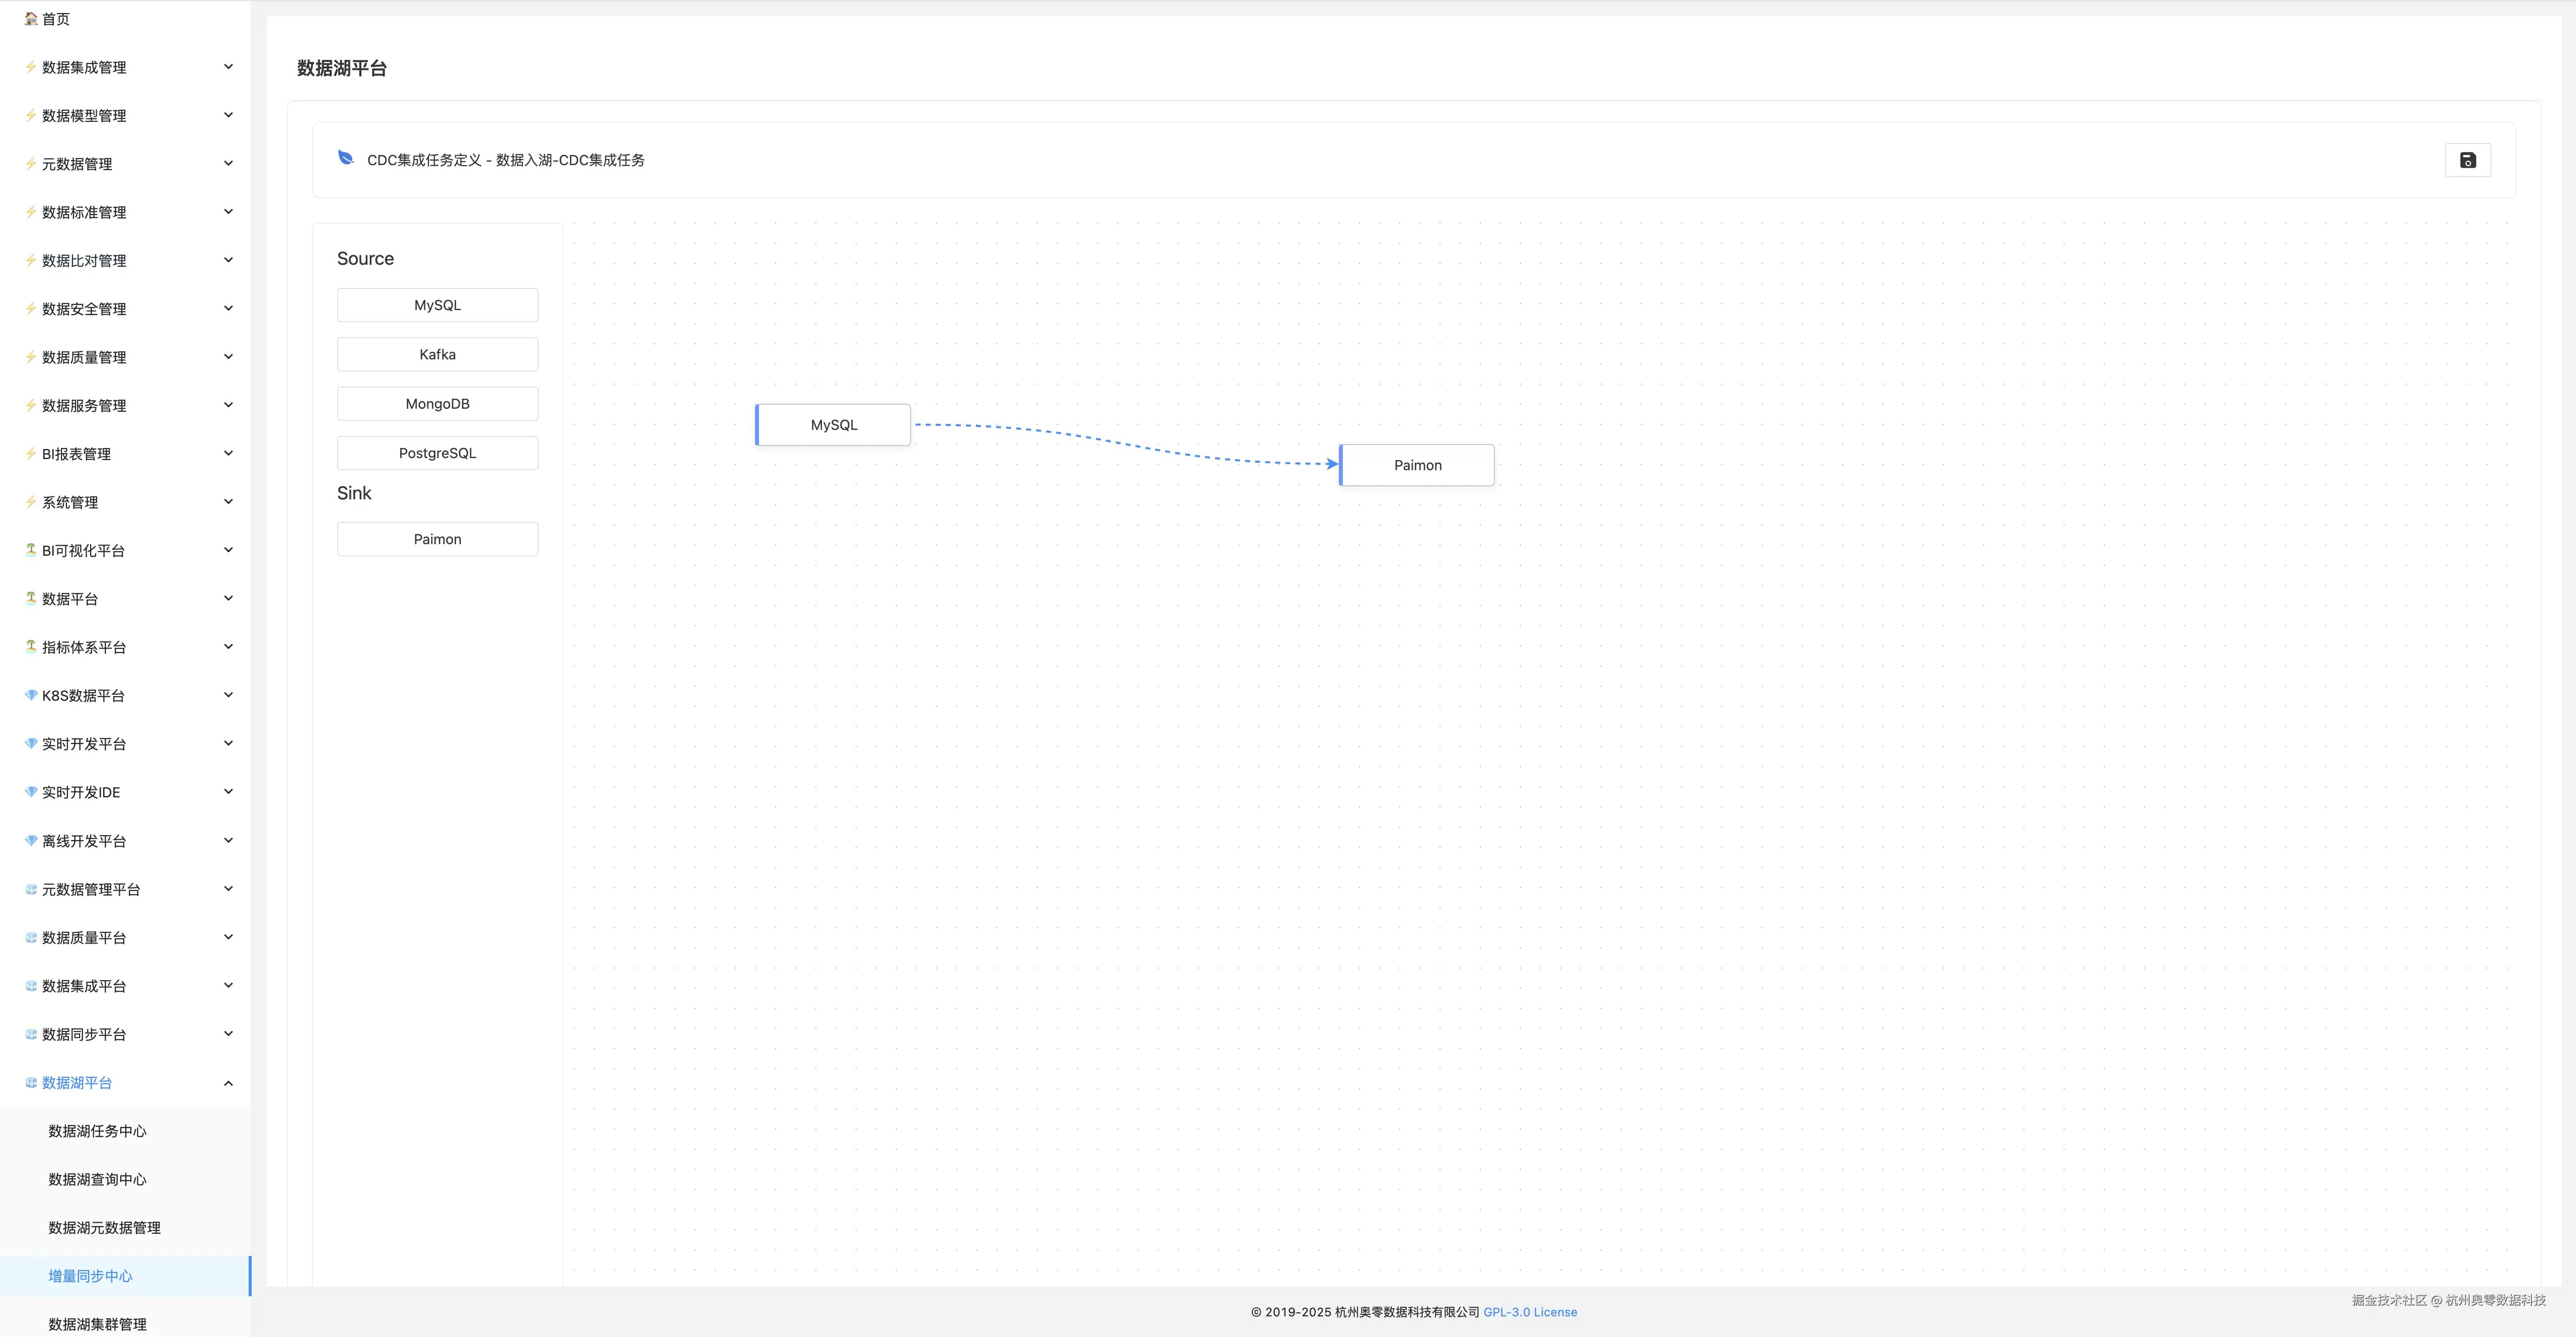Click the PostgreSQL source button
2576x1337 pixels.
[437, 453]
